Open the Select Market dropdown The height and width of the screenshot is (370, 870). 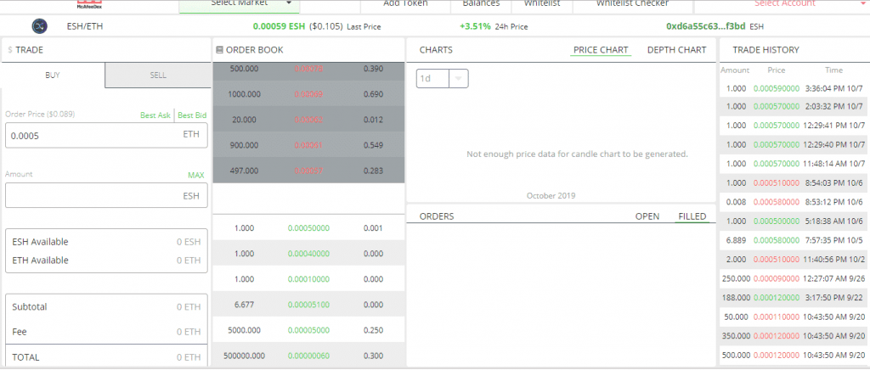tap(240, 4)
